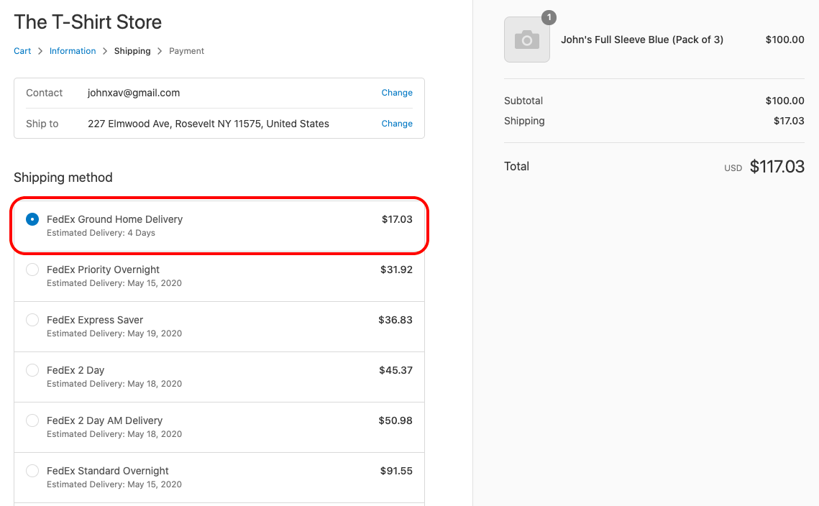Click the product placeholder camera thumbnail
The image size is (819, 506).
pos(526,40)
